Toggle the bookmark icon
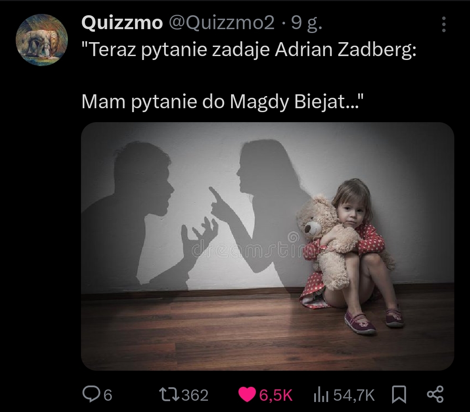470x412 pixels. click(x=399, y=395)
